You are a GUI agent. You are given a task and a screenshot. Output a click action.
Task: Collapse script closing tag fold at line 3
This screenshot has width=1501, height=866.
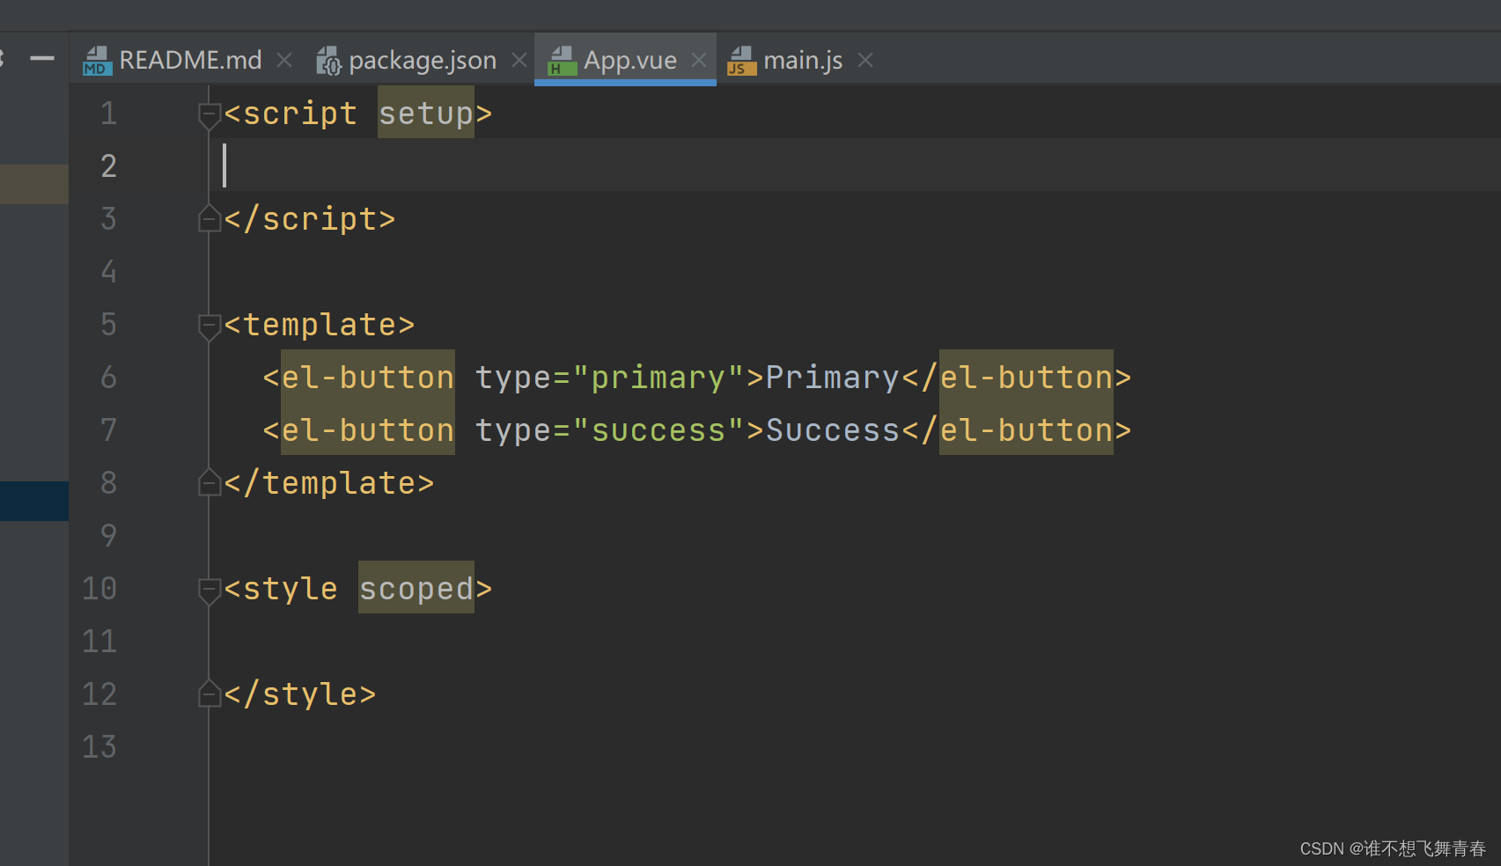pos(209,217)
